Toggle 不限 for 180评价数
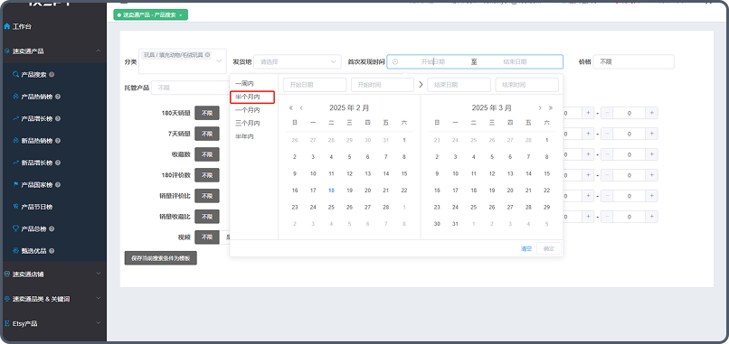 point(207,175)
